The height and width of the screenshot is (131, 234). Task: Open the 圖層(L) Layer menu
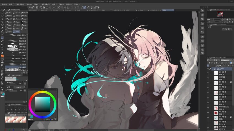tap(37, 4)
